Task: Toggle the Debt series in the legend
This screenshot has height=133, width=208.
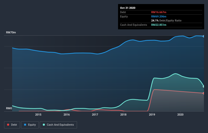Action: tap(12, 125)
